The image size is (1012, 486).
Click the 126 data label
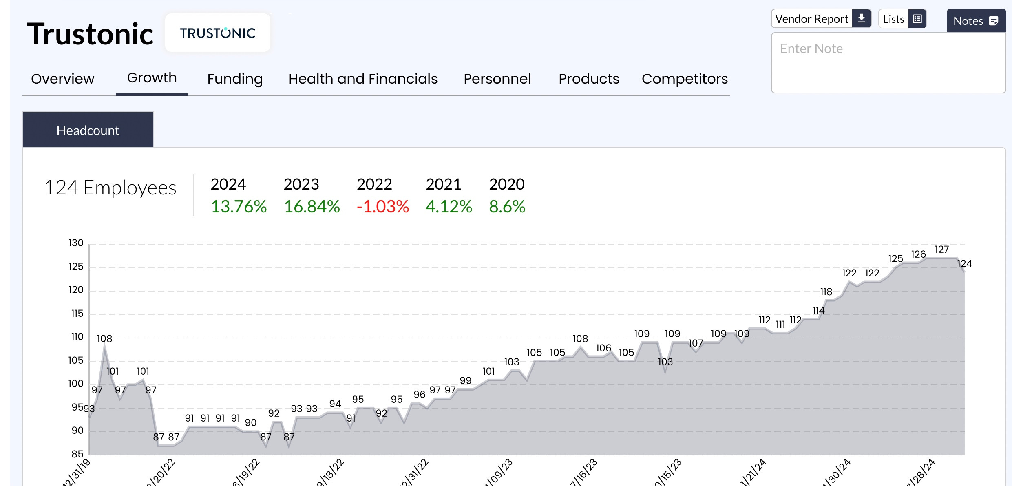pyautogui.click(x=919, y=254)
